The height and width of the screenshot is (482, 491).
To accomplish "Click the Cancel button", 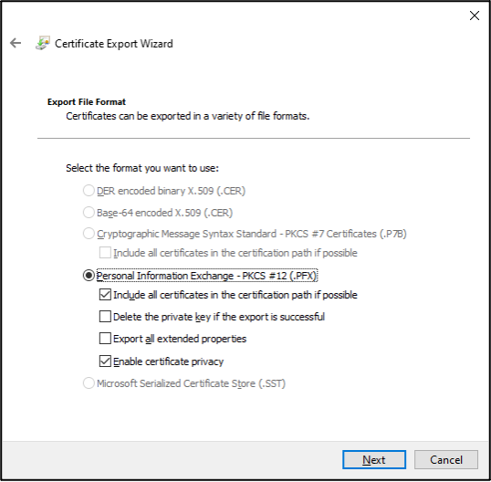I will (446, 460).
